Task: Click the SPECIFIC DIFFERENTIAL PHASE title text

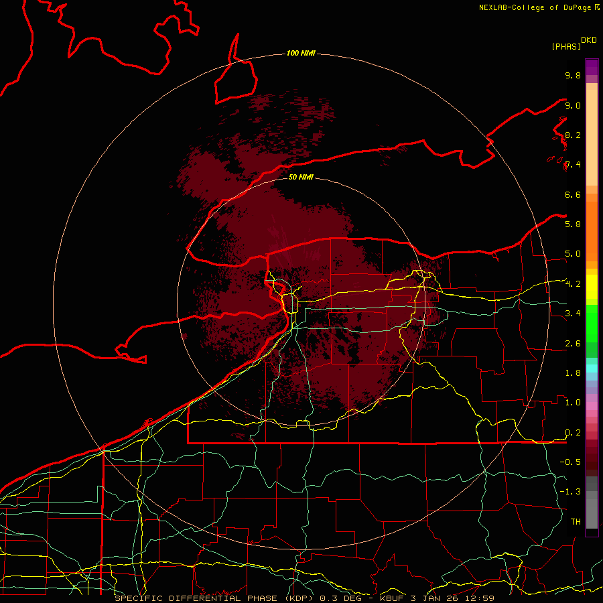Action: coord(196,598)
